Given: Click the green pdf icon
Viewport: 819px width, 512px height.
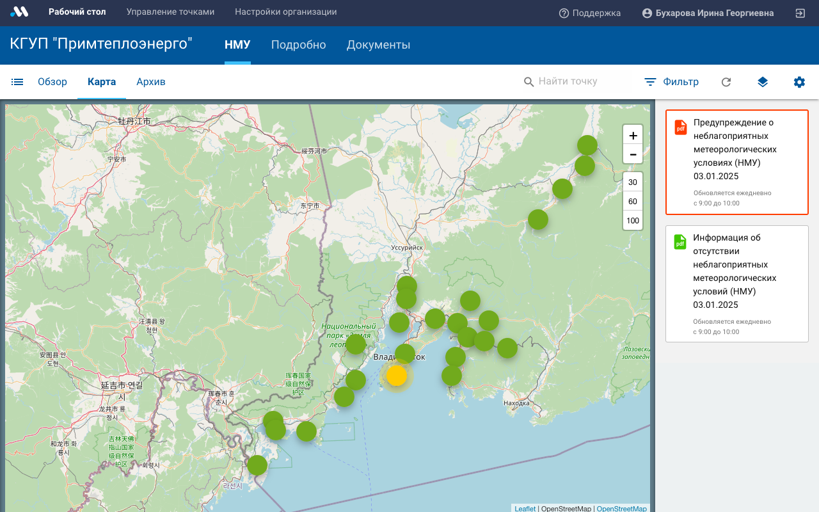Looking at the screenshot, I should [680, 242].
